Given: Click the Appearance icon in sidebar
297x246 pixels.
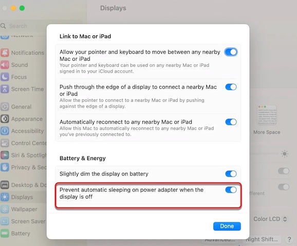Looking at the screenshot, I should (x=5, y=119).
